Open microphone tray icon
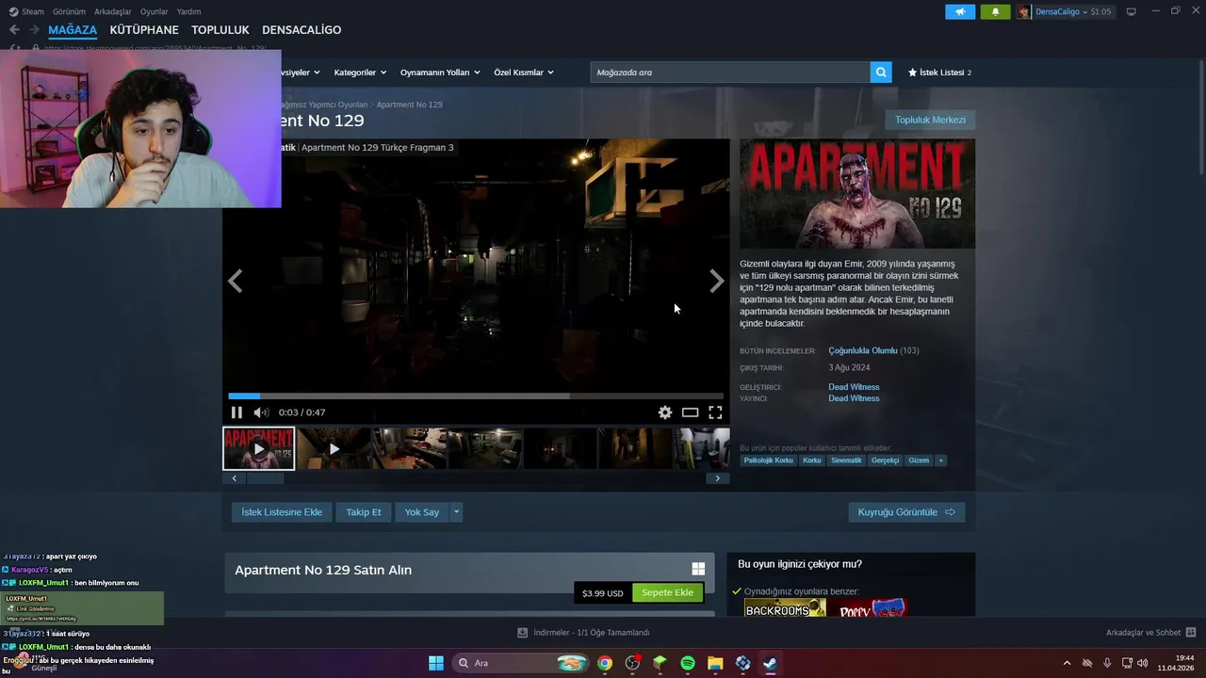The image size is (1206, 678). tap(1107, 663)
